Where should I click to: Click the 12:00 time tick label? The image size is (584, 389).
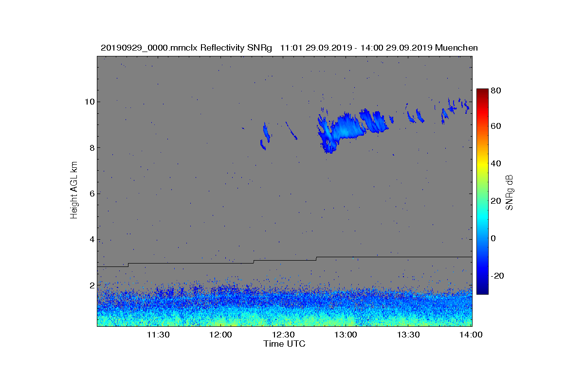(220, 335)
